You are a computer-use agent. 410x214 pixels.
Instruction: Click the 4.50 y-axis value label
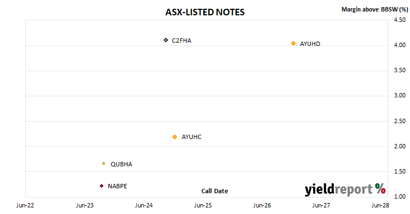pos(400,20)
